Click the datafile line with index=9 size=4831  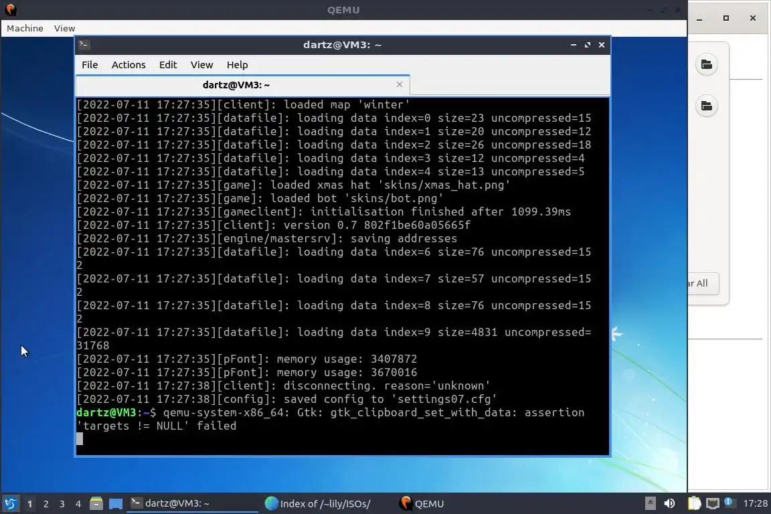pyautogui.click(x=334, y=339)
